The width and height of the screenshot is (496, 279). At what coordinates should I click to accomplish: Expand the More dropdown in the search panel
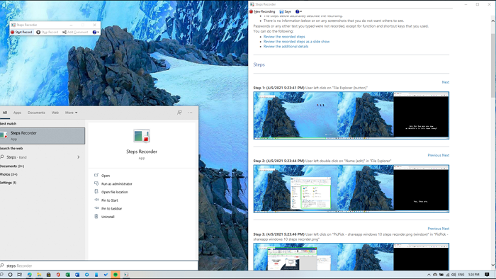[x=71, y=113]
